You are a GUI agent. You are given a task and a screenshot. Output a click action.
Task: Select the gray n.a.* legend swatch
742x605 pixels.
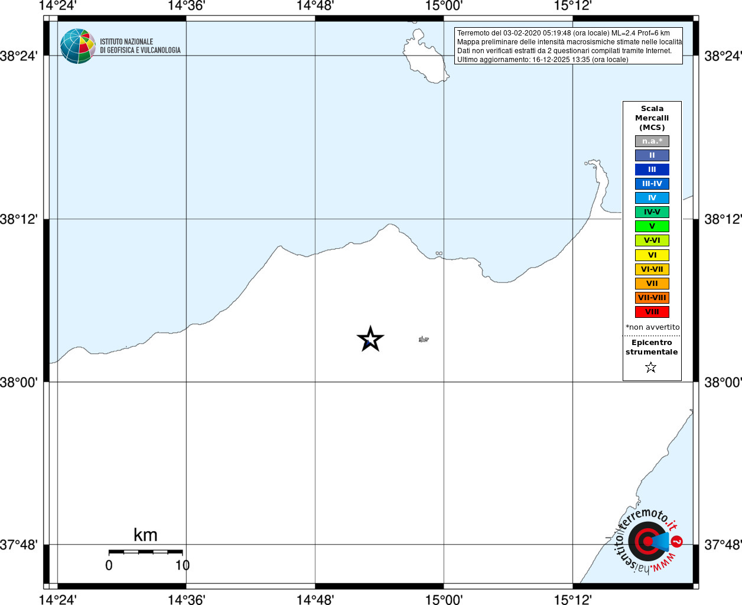tap(652, 141)
